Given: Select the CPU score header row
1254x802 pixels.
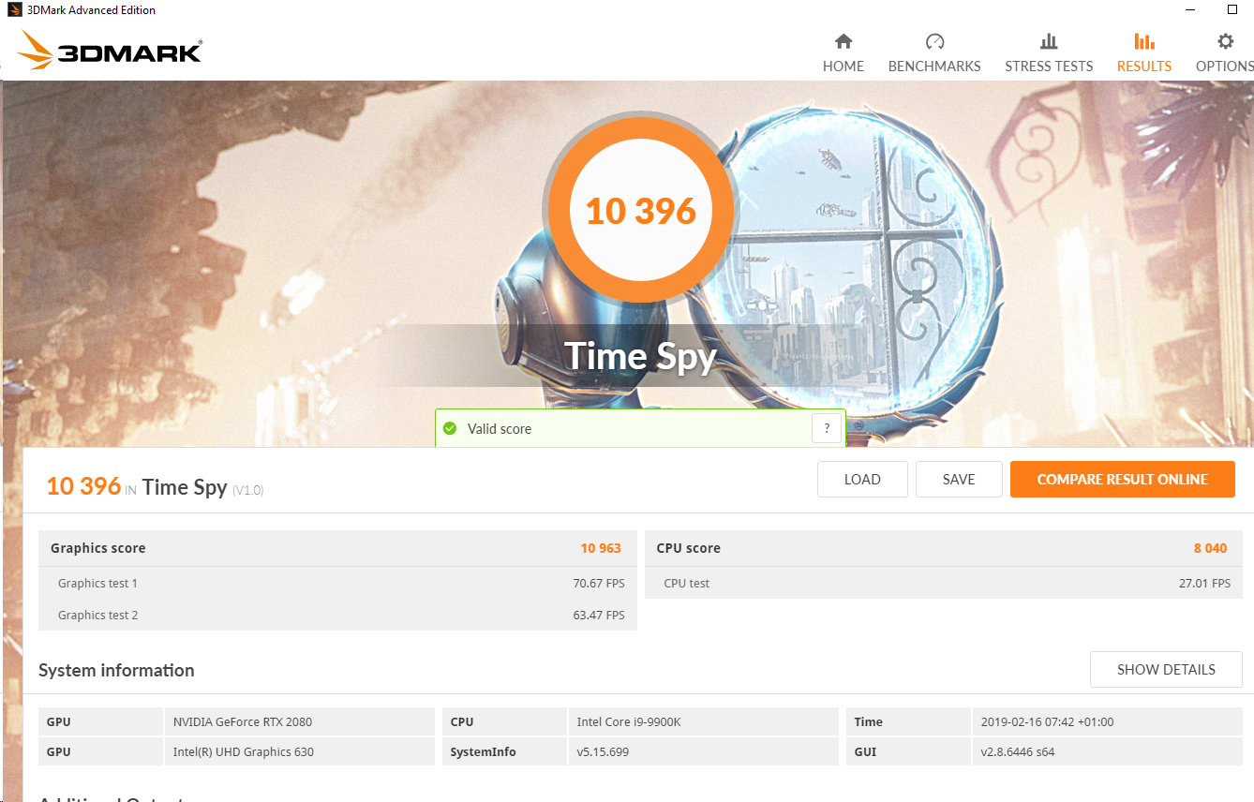Looking at the screenshot, I should coord(943,548).
